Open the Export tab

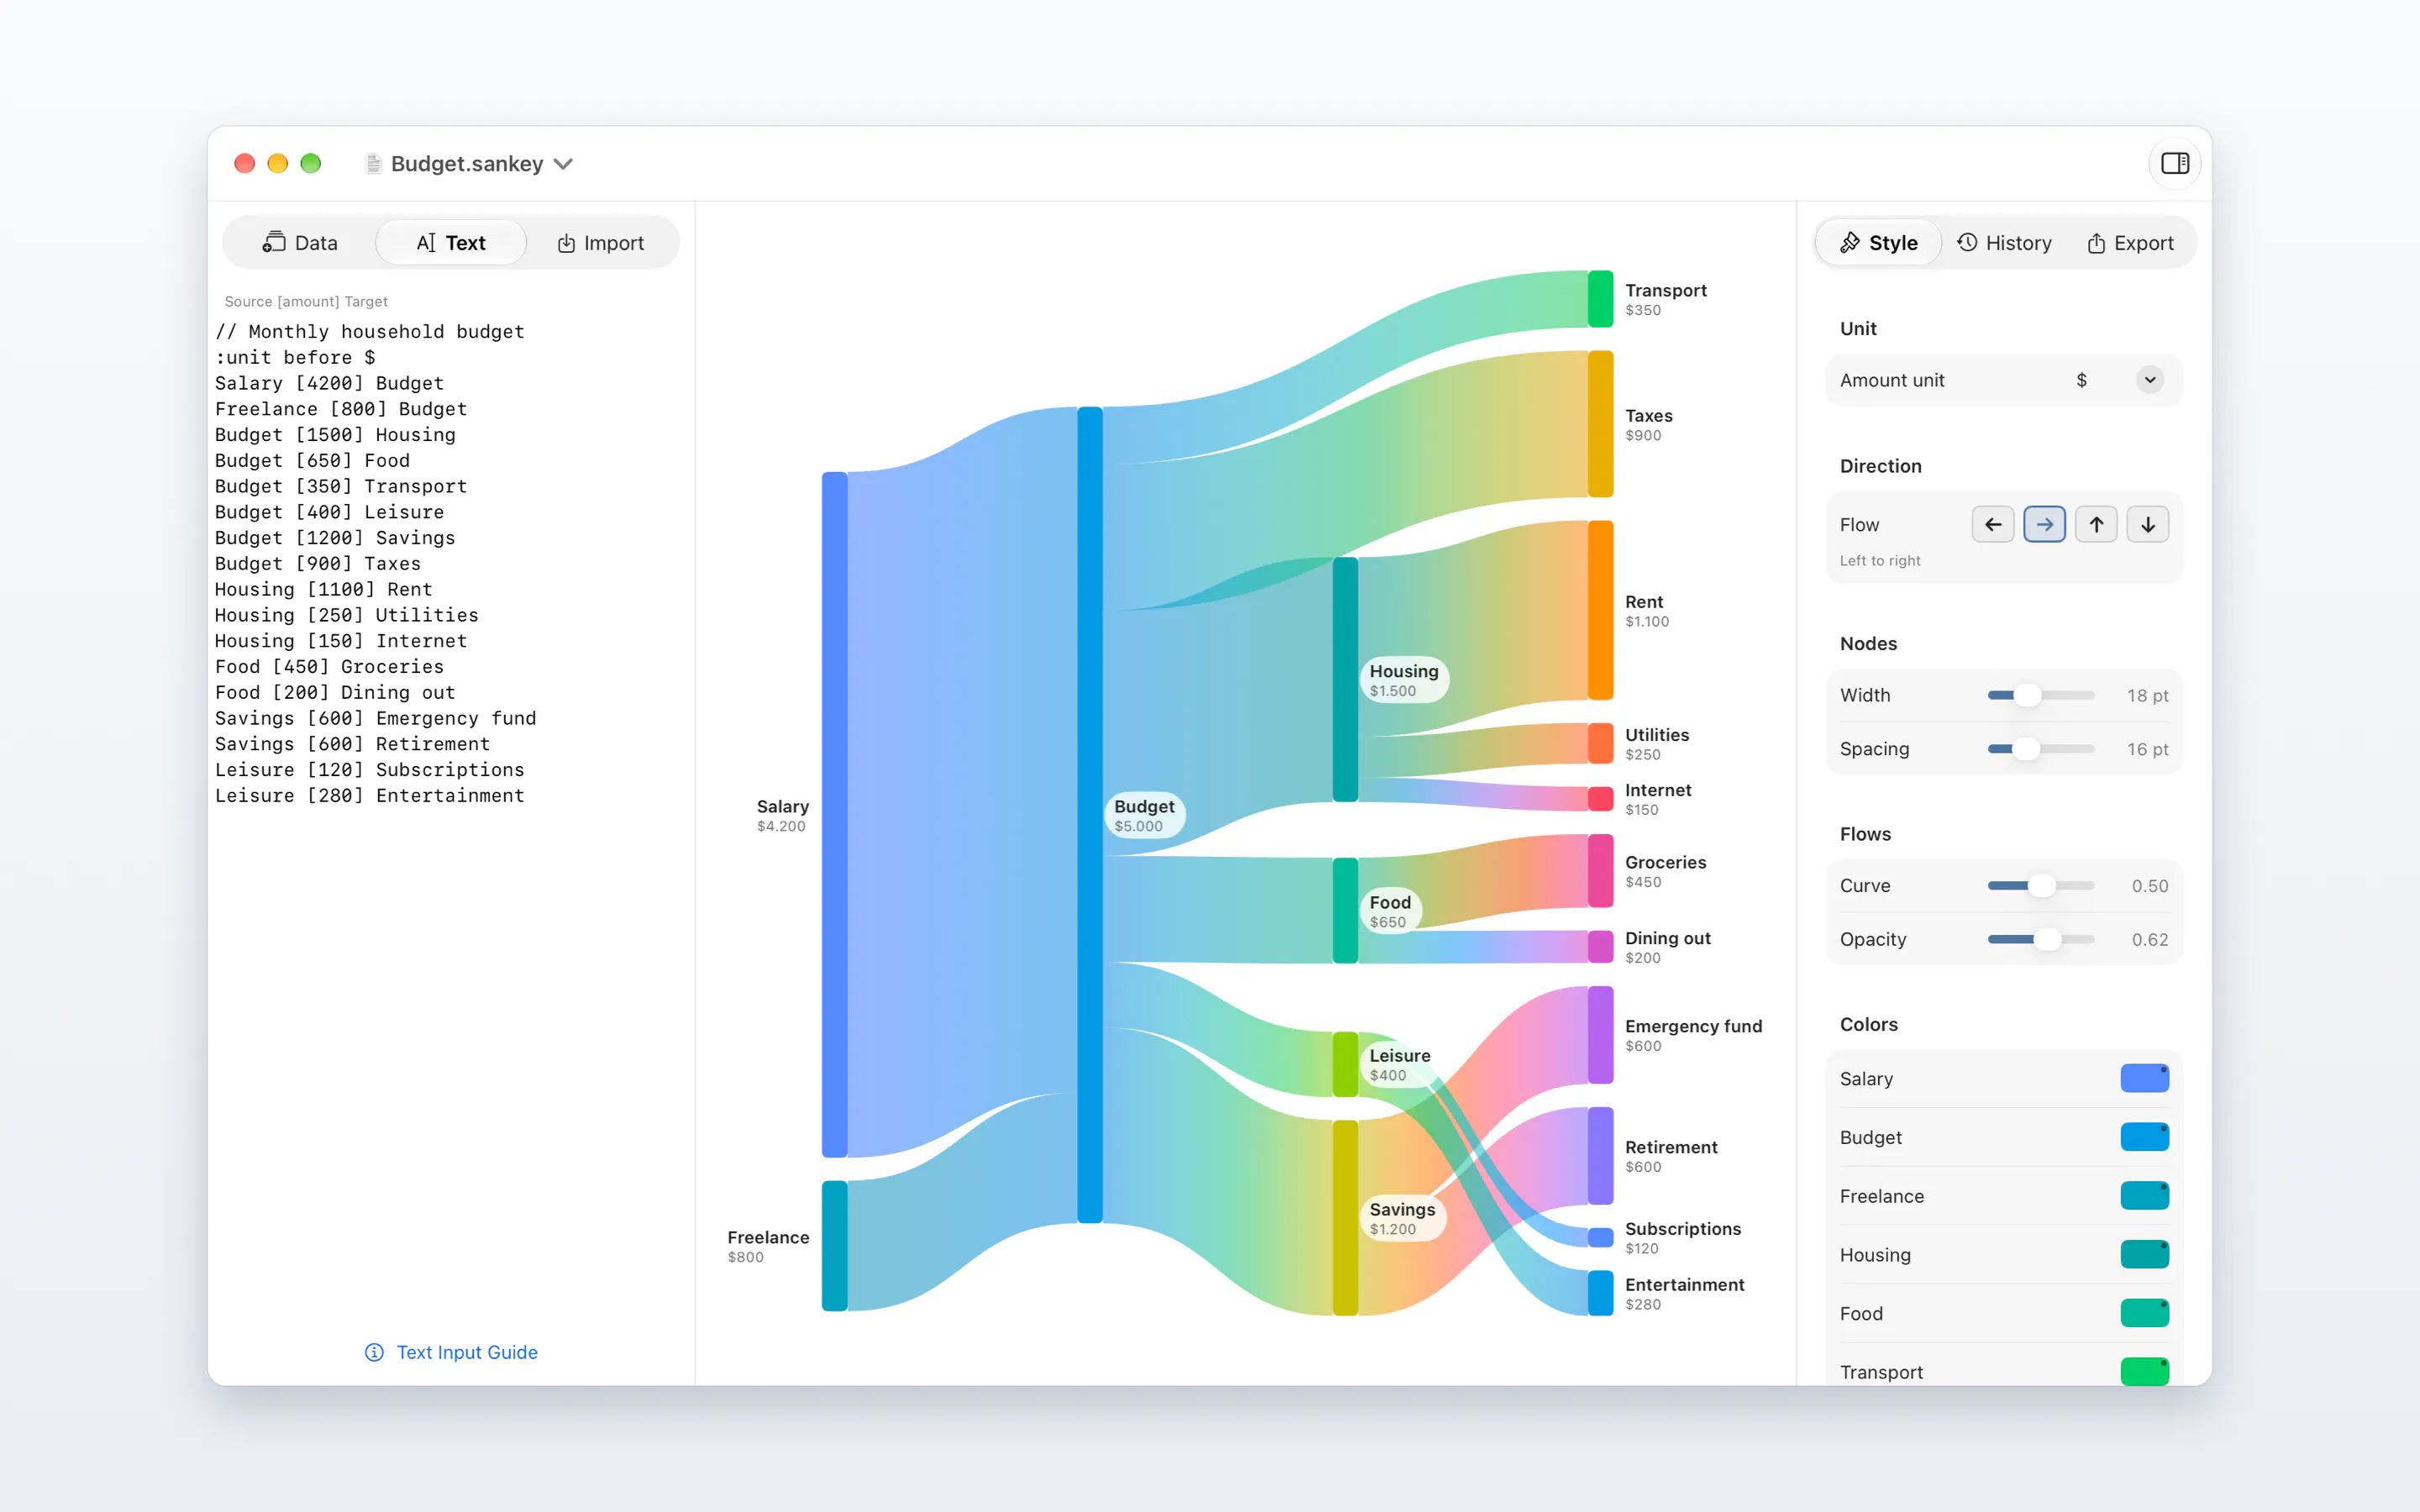click(x=2130, y=243)
